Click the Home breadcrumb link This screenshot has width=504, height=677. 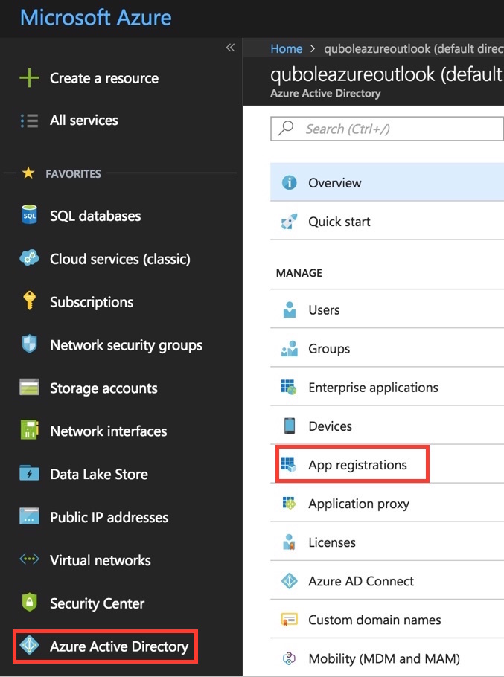(x=287, y=49)
